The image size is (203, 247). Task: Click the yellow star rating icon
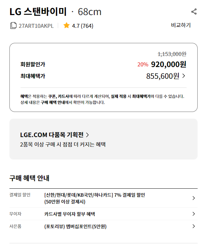66,25
